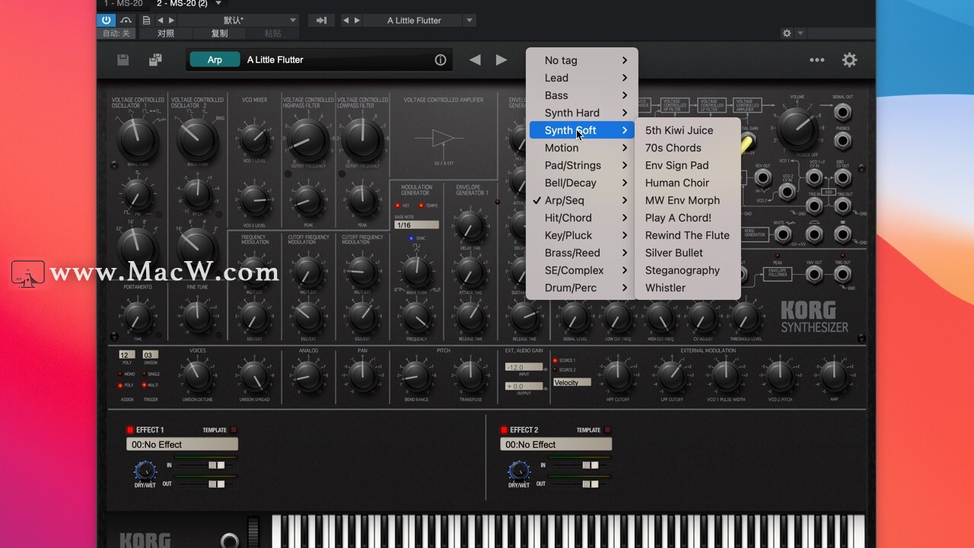The image size is (974, 548).
Task: Click the small gear in the plugin header
Action: tap(787, 33)
